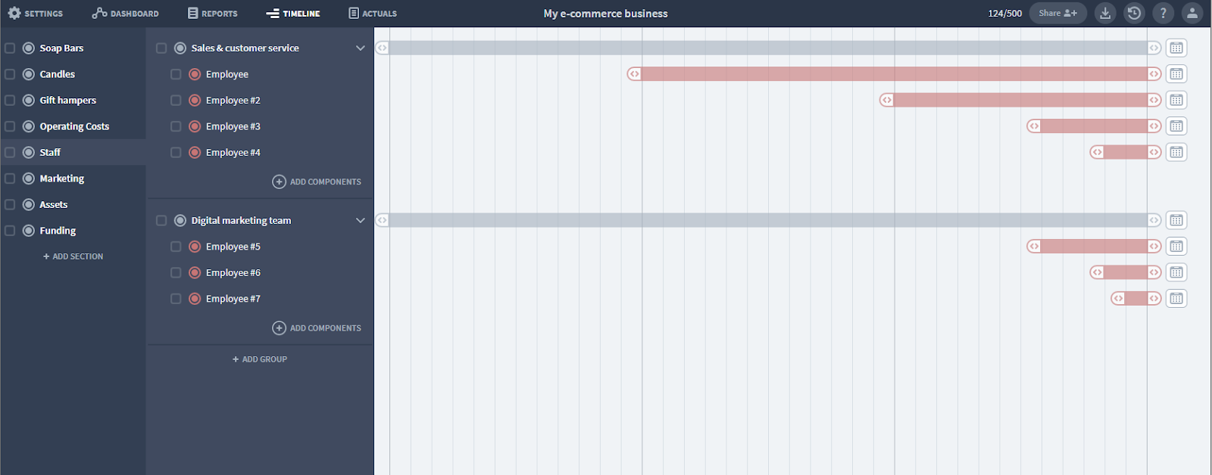Select the Assets section
Screen dimensions: 1212x475
point(54,204)
